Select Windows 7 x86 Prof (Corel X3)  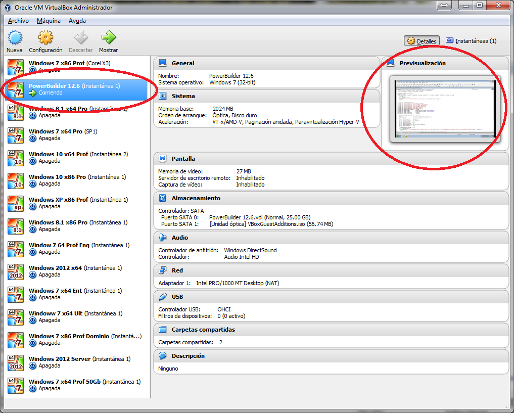click(x=77, y=67)
